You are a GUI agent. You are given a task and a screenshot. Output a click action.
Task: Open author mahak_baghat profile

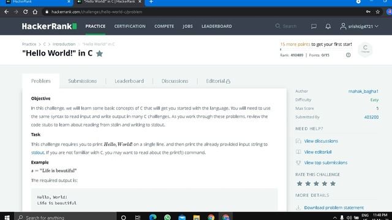363,91
